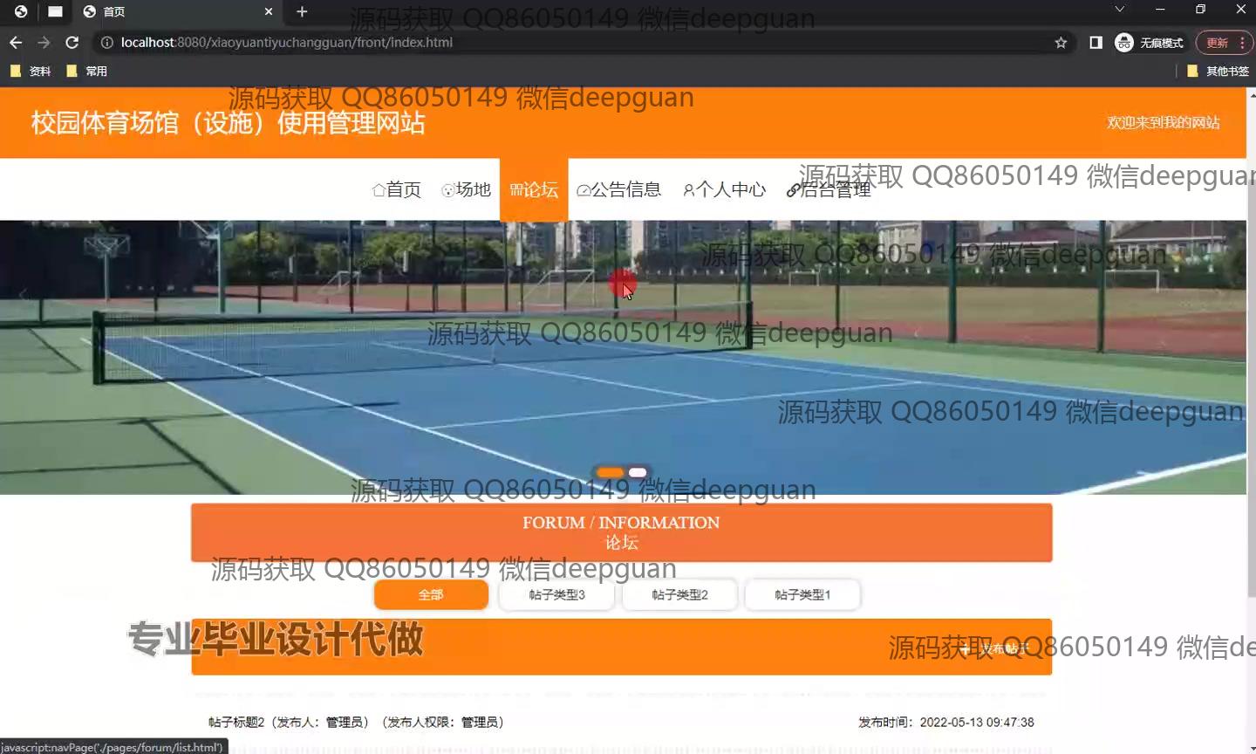Close the 首页 browser tab

tap(269, 11)
